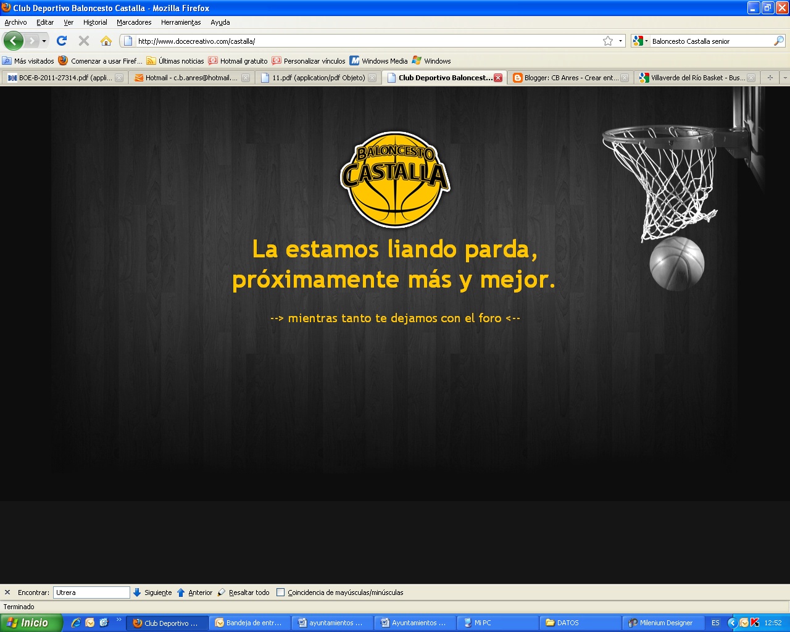Open the Últimas noticias feed bookmark
790x632 pixels.
click(x=175, y=60)
